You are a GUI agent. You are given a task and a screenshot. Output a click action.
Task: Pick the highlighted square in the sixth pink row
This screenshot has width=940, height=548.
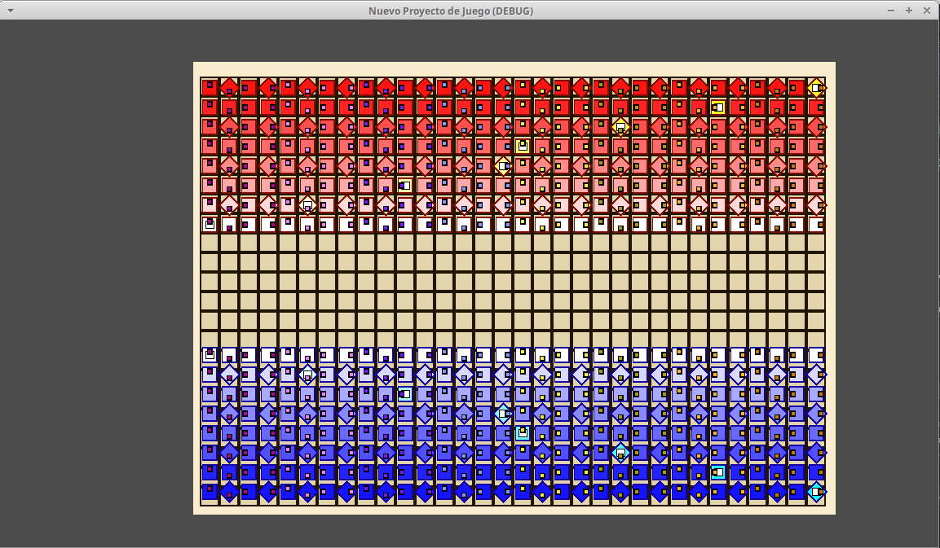click(405, 186)
